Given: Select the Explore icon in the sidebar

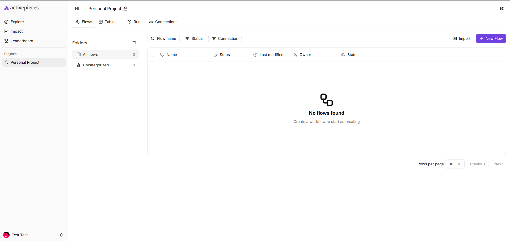Looking at the screenshot, I should (x=6, y=21).
